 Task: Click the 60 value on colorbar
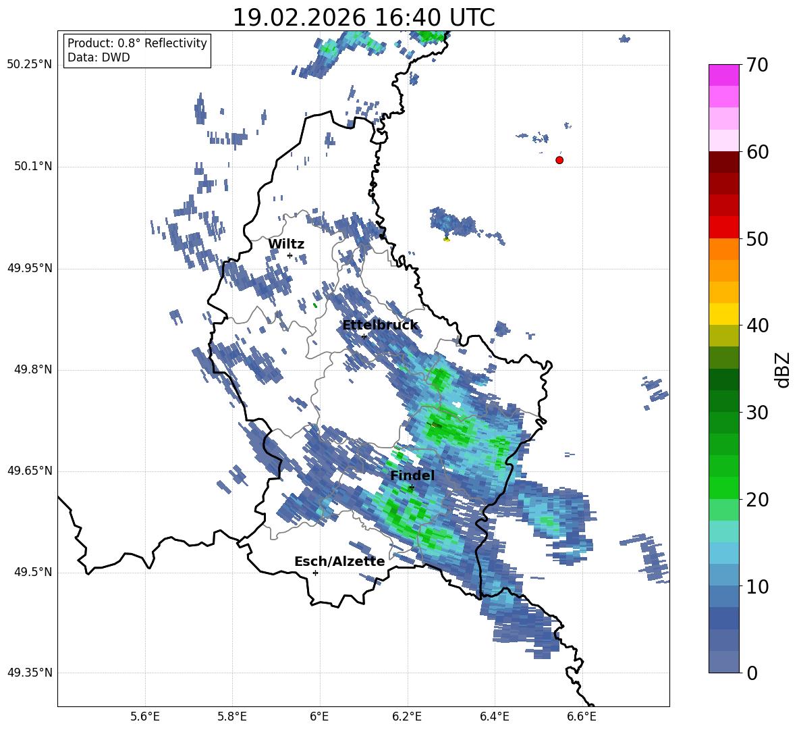point(757,152)
